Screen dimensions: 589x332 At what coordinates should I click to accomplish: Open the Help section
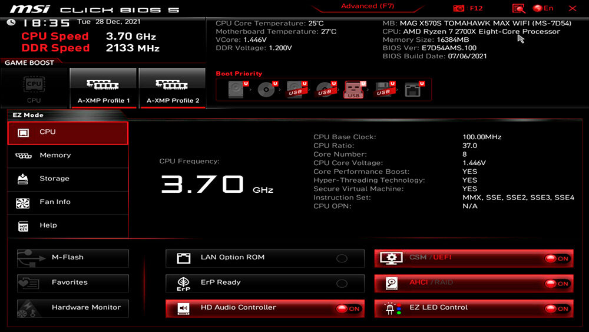[68, 226]
